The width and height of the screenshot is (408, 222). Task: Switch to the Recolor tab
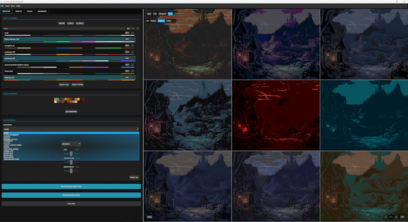pos(6,11)
